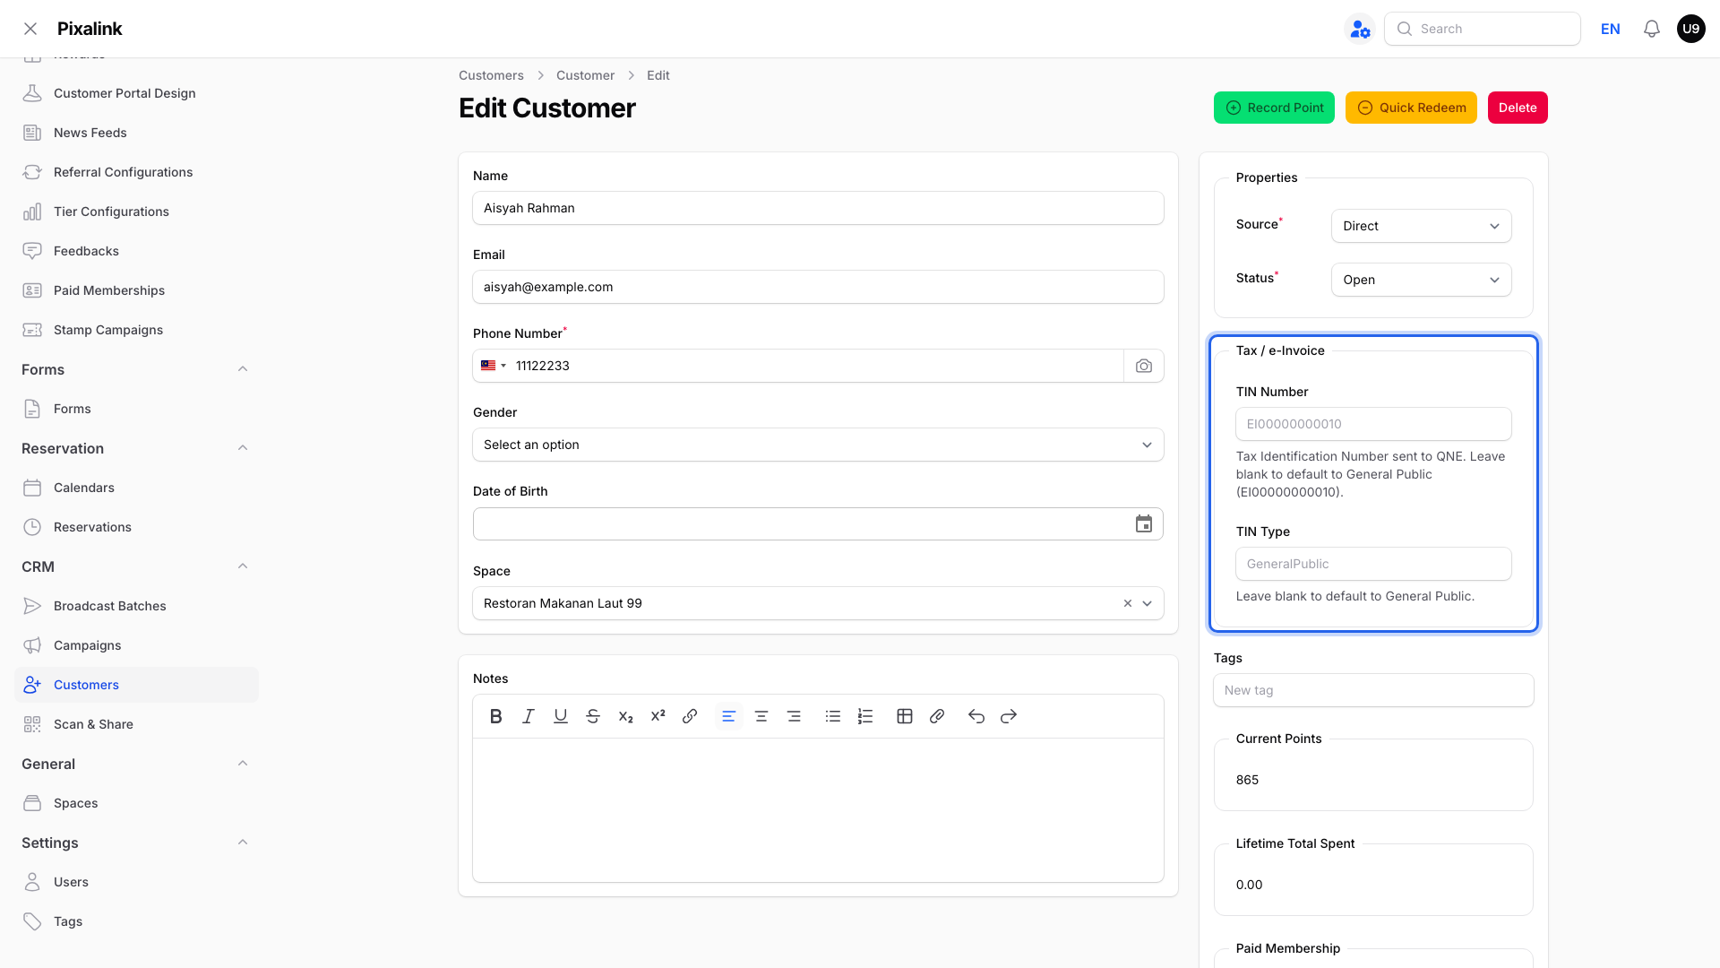The height and width of the screenshot is (968, 1720).
Task: Collapse the General sidebar section
Action: coord(243,764)
